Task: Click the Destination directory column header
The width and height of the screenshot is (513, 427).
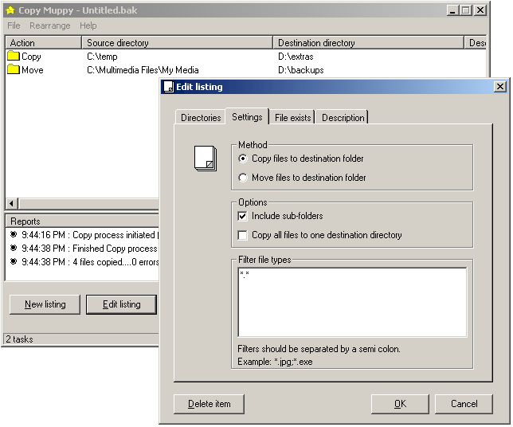Action: pos(368,43)
